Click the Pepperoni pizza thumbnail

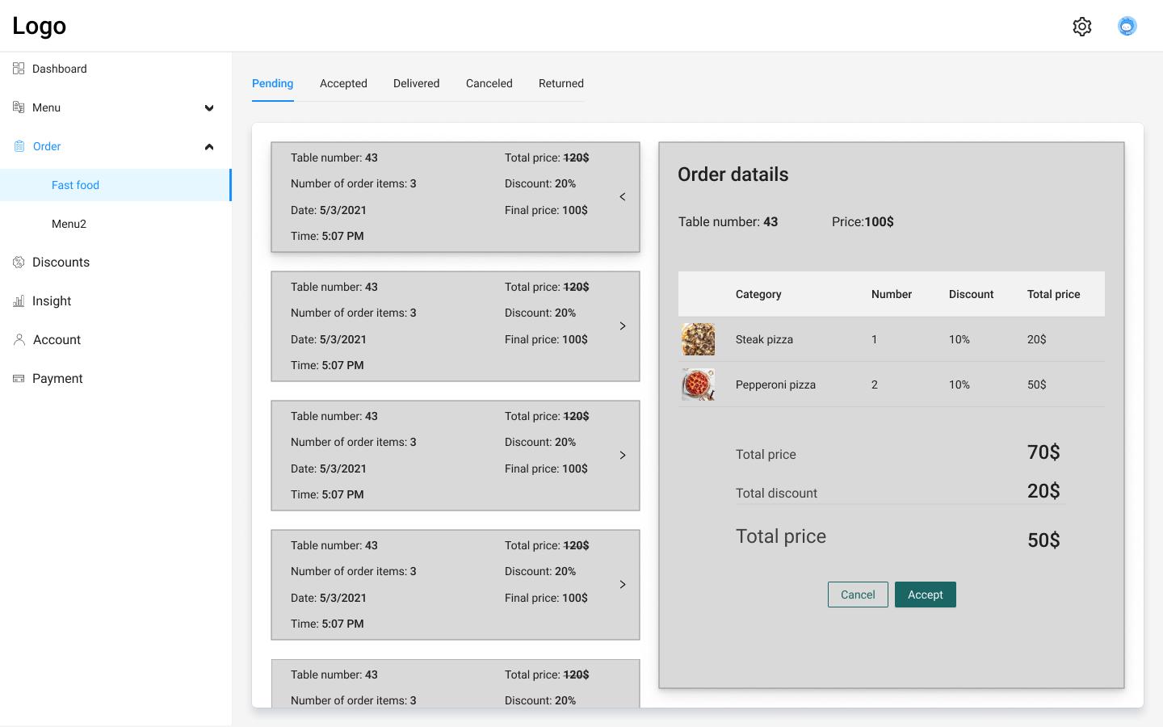pyautogui.click(x=698, y=385)
